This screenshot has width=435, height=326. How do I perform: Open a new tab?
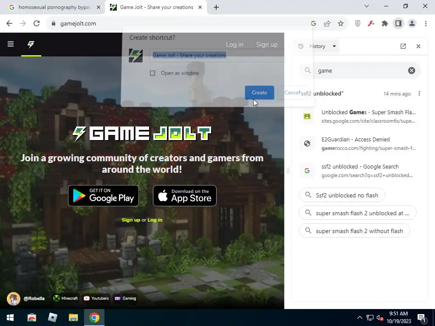pos(216,7)
